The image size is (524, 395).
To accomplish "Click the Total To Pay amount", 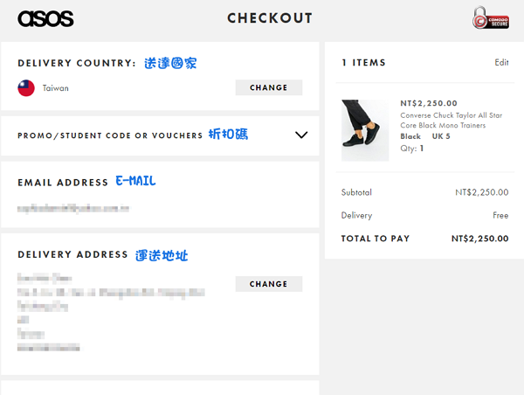I will point(479,239).
